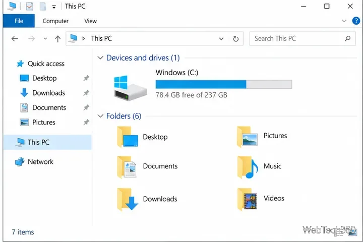Screen dimensions: 363x242
Task: Select the Videos folder icon
Action: tap(247, 199)
